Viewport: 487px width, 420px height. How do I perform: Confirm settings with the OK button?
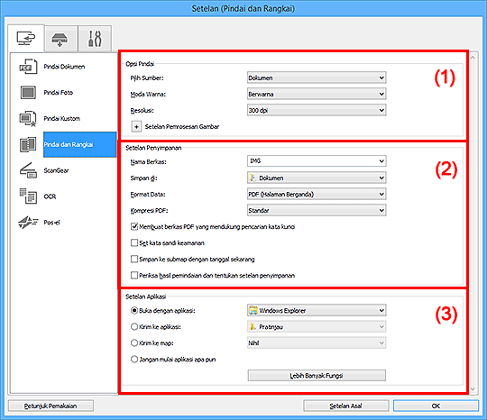pos(436,406)
